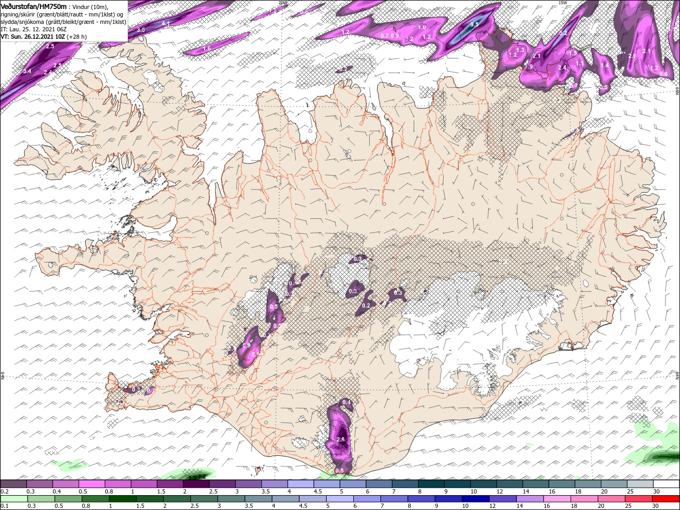Screen dimensions: 680x510
Task: Click the 'IT: Lau. 25. 12. 2021 06Z' line
Action: [x=34, y=29]
